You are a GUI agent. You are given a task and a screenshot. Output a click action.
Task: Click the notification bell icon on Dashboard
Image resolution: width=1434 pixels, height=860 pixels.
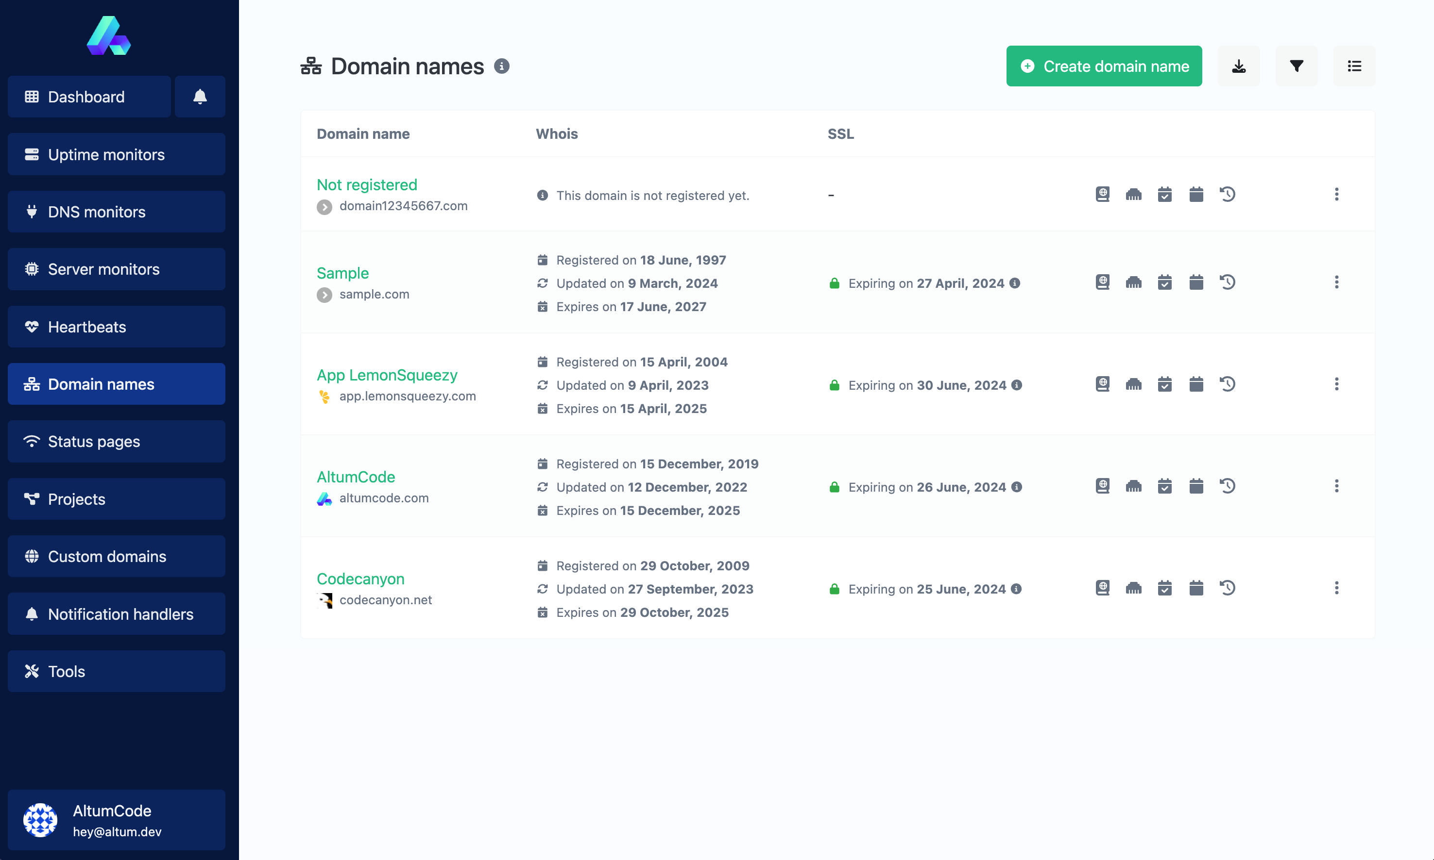[x=201, y=96]
